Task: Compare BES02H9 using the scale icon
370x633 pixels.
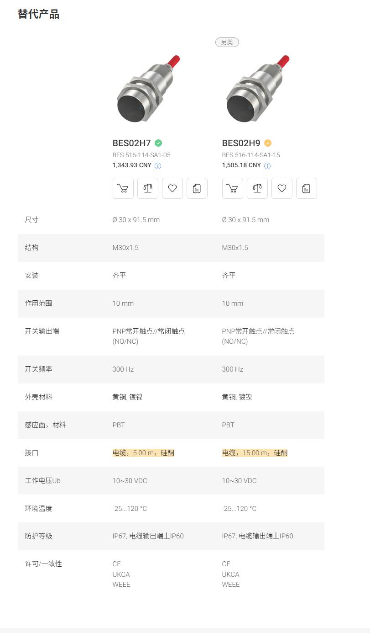Action: pos(257,188)
